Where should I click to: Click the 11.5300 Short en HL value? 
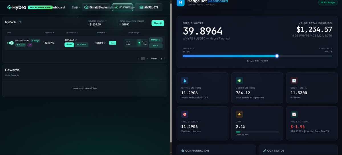pyautogui.click(x=299, y=93)
